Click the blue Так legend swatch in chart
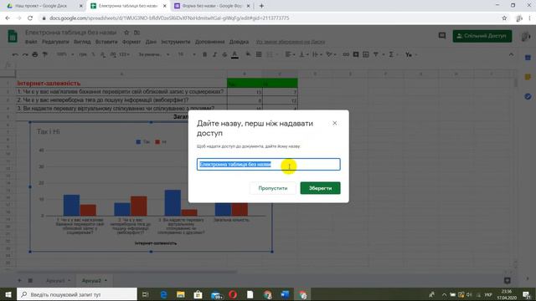Screen dimensions: 536x301 [138, 142]
